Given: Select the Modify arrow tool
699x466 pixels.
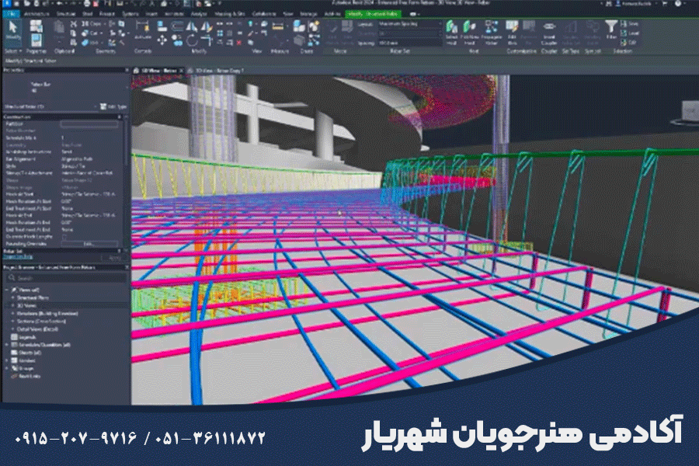Looking at the screenshot, I should click(13, 30).
